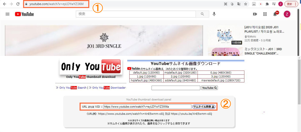Open the YouTube account Z avatar
301x132 pixels.
287,14
